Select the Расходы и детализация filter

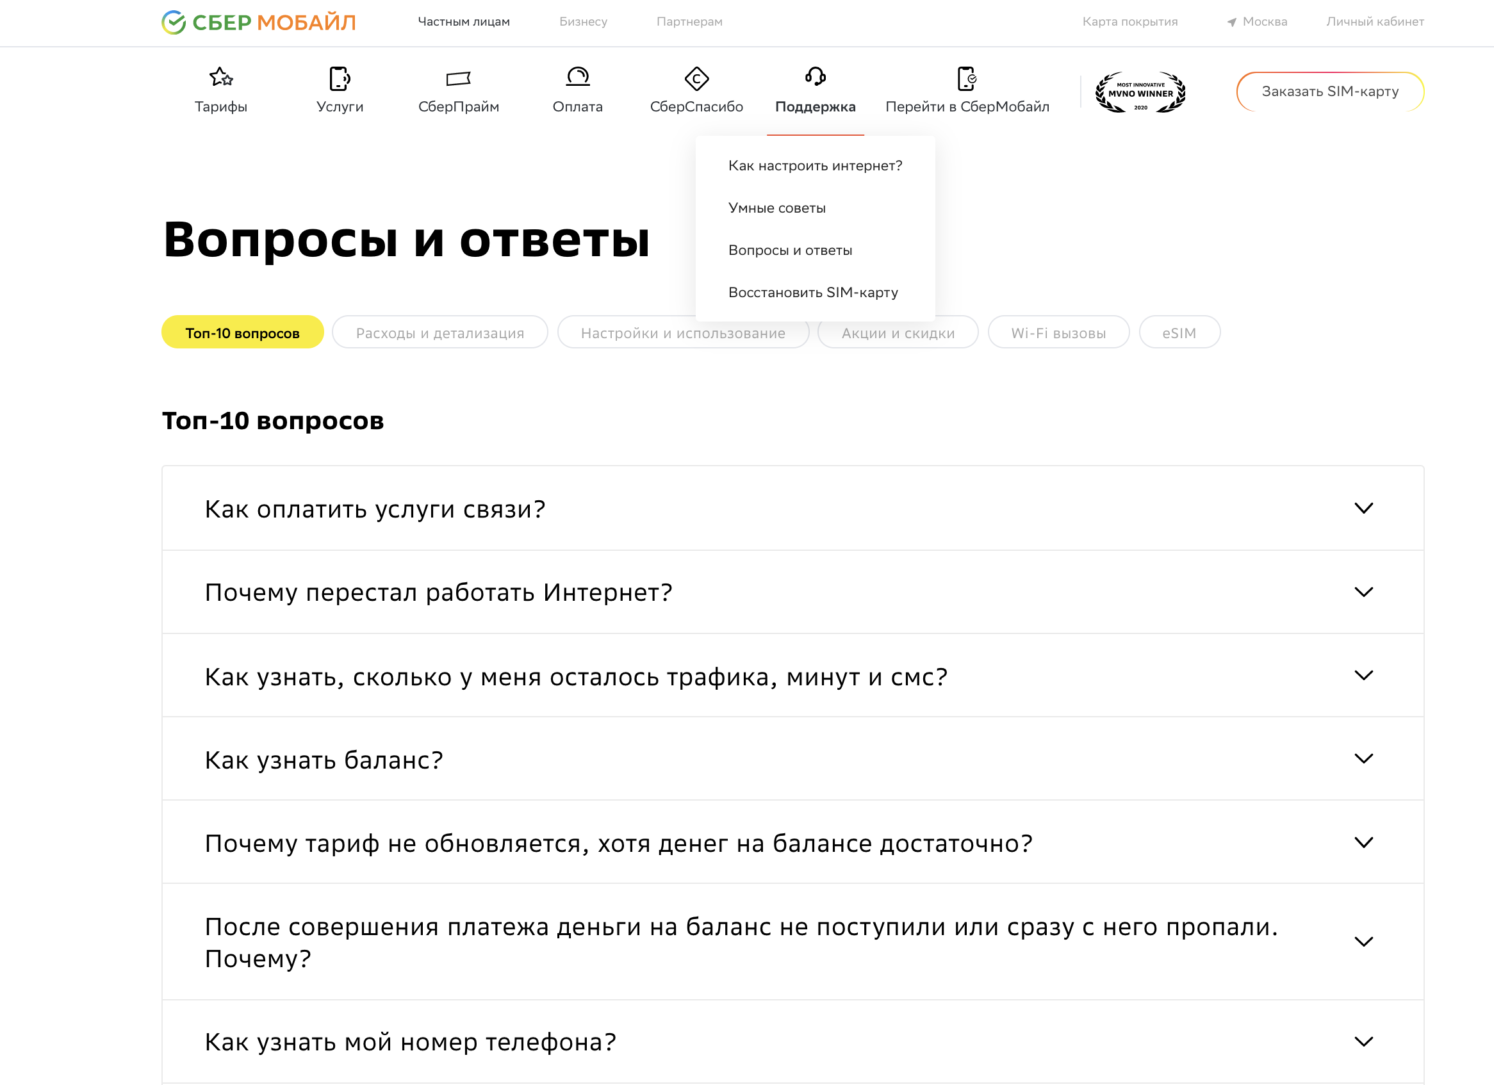click(439, 332)
